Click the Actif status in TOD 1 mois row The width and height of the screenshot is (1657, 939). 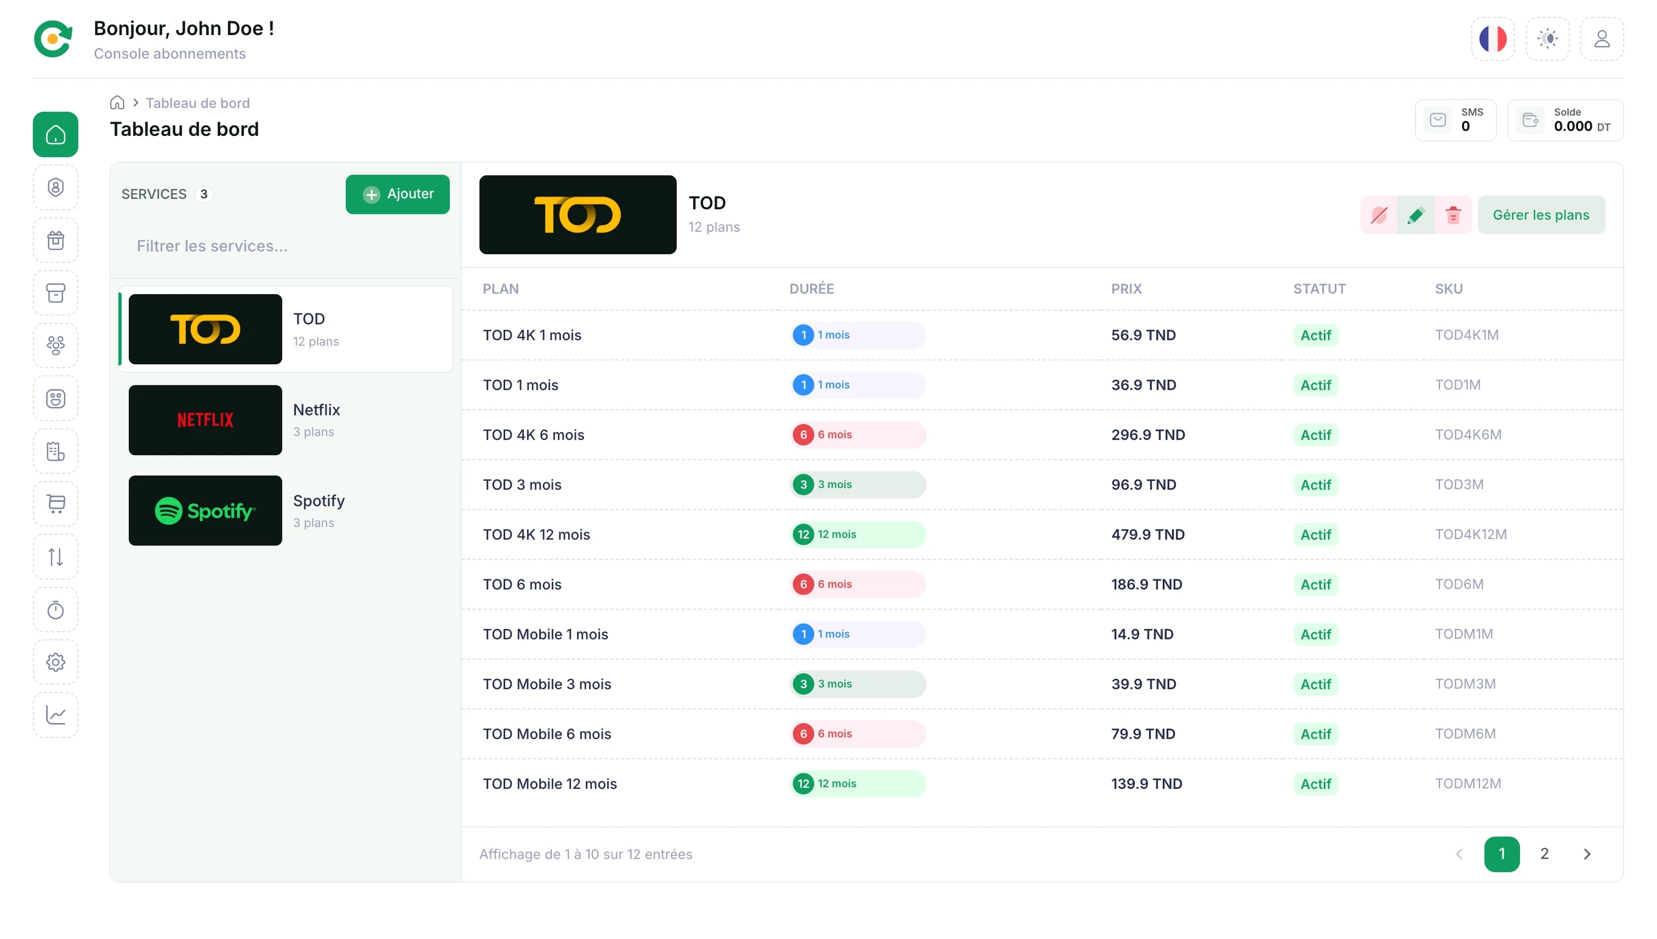pos(1315,385)
